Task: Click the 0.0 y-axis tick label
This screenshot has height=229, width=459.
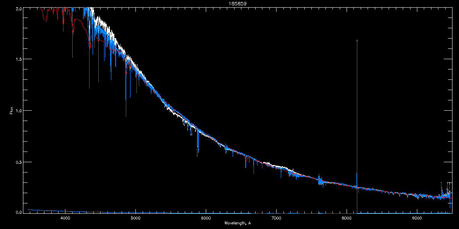Action: pyautogui.click(x=18, y=211)
